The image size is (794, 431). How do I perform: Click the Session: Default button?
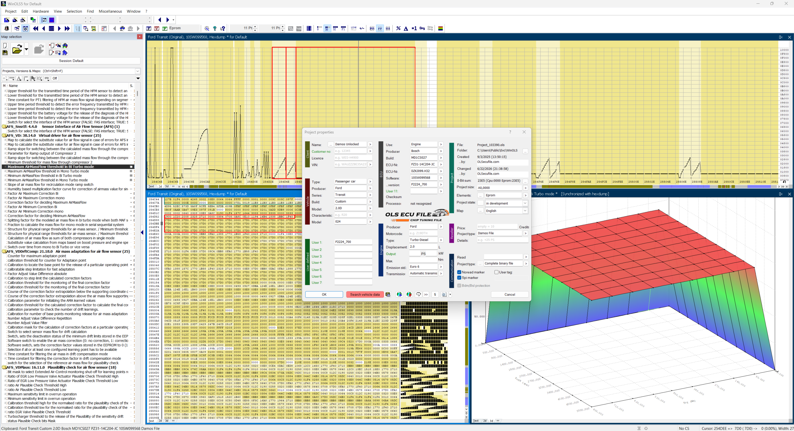pos(71,61)
